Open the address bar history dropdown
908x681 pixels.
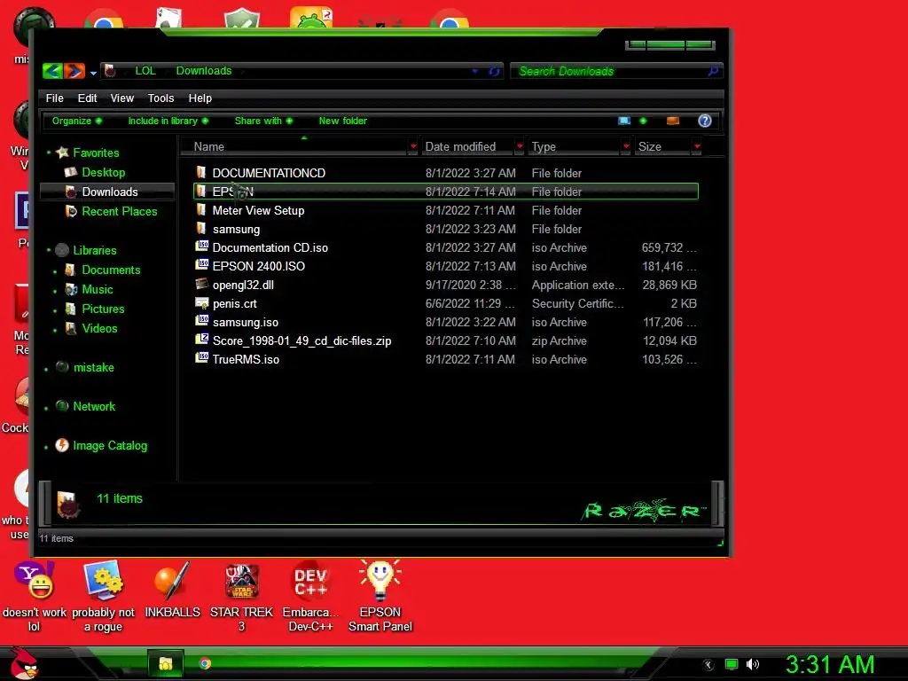475,71
